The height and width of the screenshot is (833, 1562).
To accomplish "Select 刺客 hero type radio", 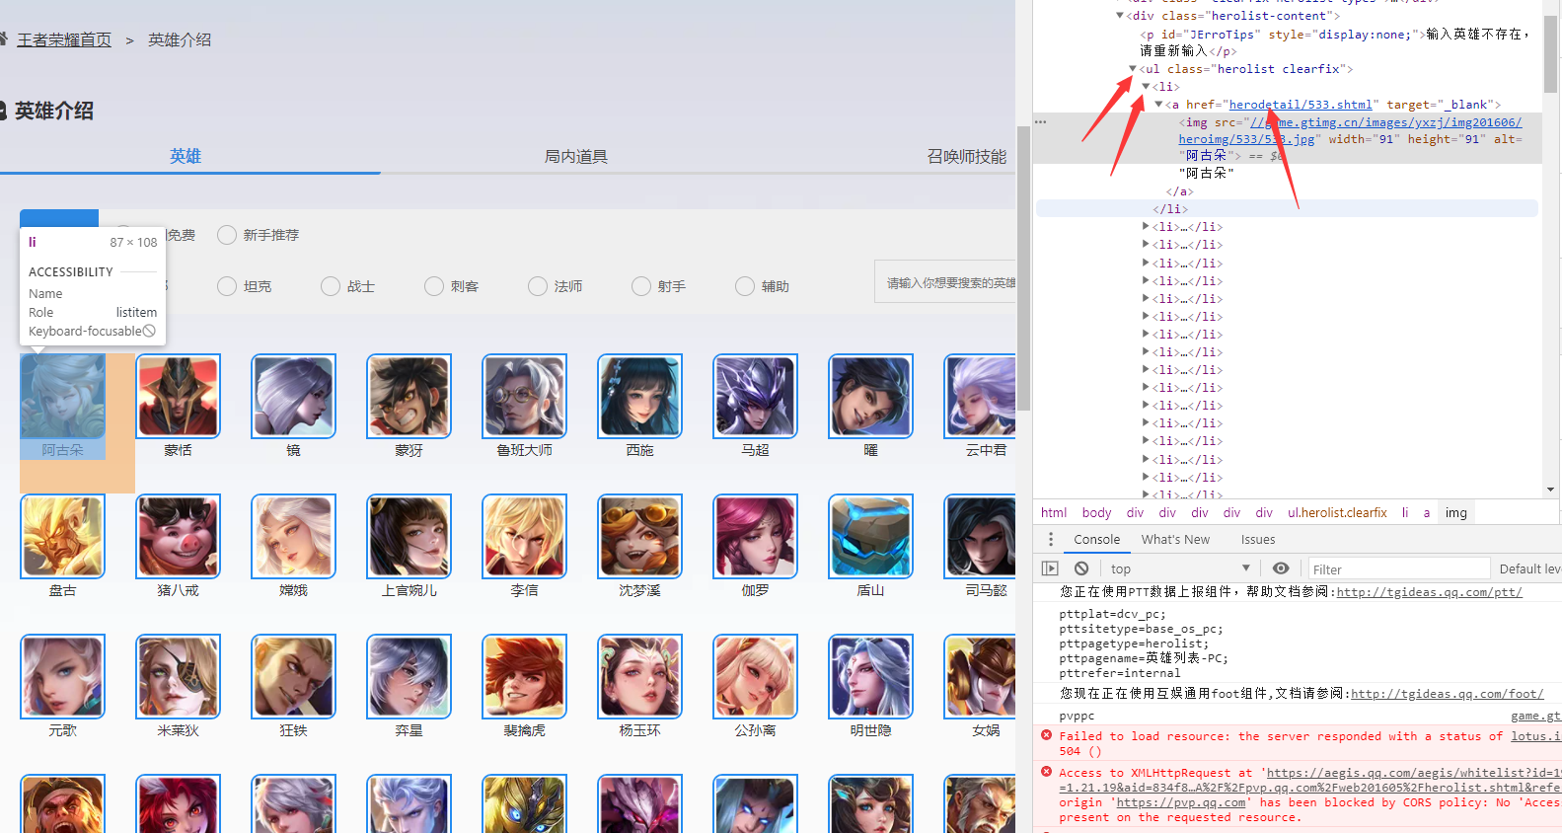I will tap(434, 286).
